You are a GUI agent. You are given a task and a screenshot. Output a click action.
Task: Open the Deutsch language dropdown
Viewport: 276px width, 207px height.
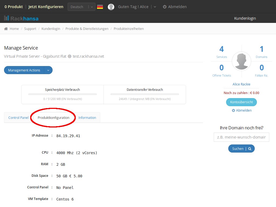coord(81,7)
